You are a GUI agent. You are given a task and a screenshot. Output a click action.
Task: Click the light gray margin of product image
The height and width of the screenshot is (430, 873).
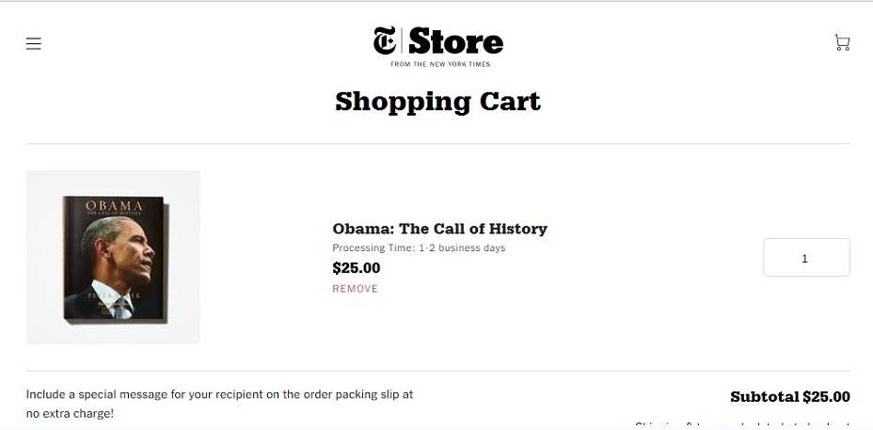click(43, 257)
